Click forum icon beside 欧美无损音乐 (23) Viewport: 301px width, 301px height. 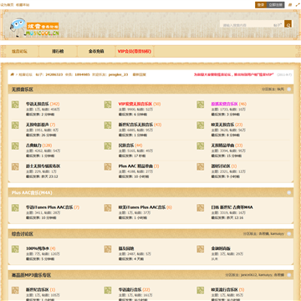(200, 125)
